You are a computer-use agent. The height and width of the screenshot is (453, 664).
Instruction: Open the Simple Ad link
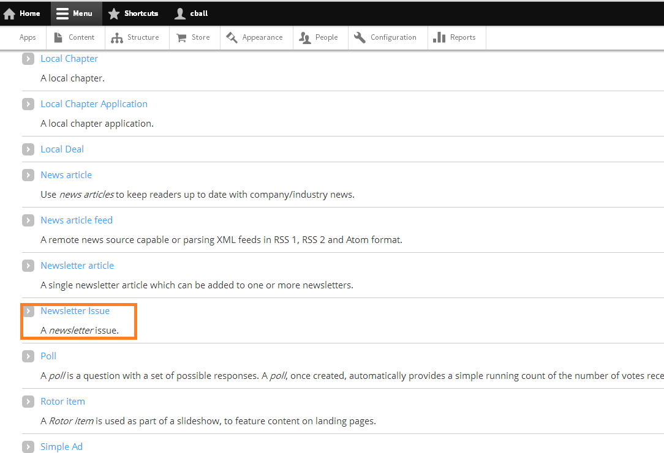61,447
